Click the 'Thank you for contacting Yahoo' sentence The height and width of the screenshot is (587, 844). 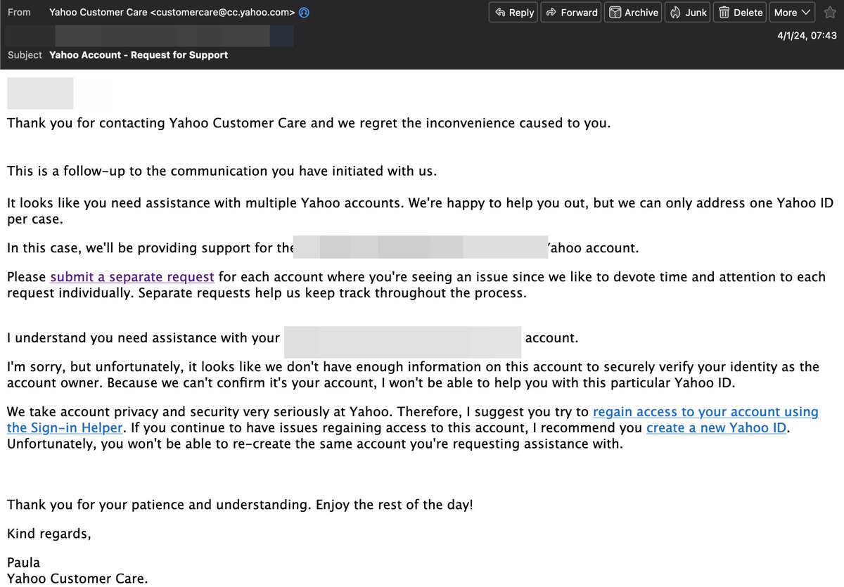[309, 123]
